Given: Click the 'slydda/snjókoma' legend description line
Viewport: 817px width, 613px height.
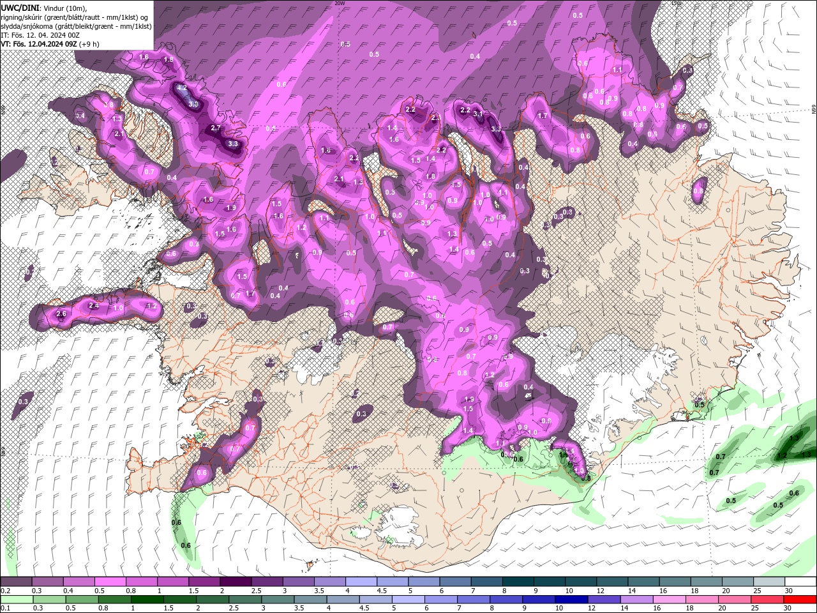Looking at the screenshot, I should [x=76, y=26].
